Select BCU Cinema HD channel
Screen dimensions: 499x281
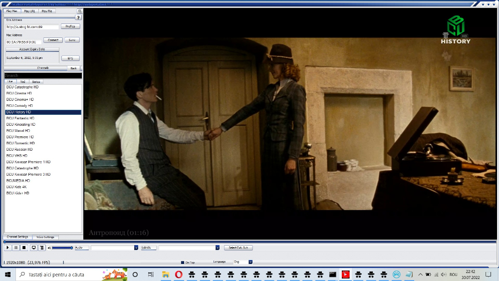pyautogui.click(x=43, y=93)
